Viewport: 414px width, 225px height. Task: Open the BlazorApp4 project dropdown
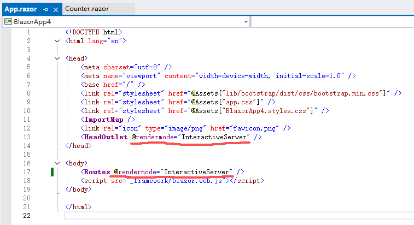(246, 22)
